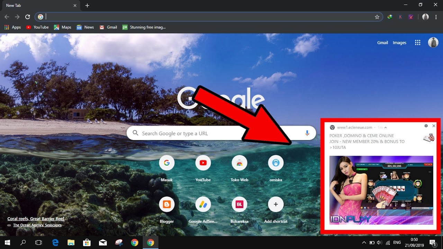
Task: Open Windows taskbar search
Action: click(23, 243)
